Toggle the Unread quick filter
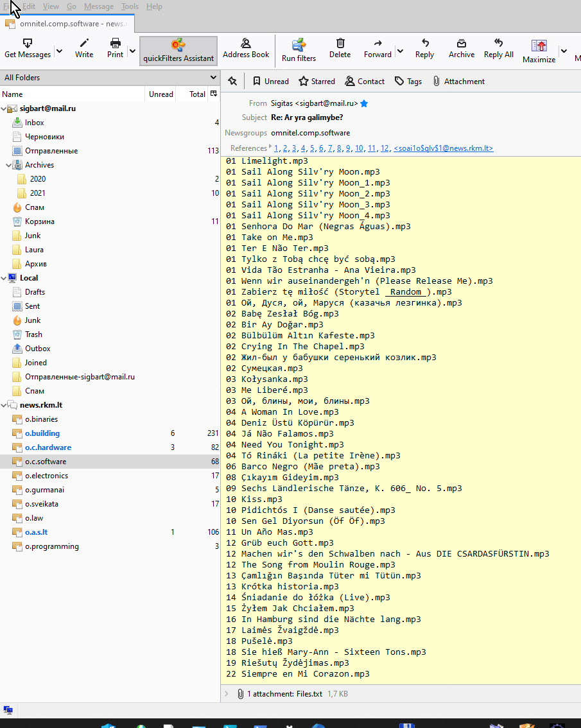 (270, 82)
